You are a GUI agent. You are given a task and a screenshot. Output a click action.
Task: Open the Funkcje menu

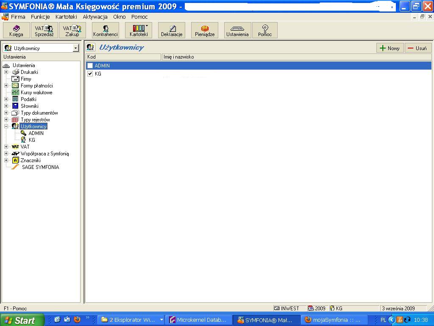tap(40, 17)
